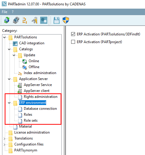Viewport: 145px width, 155px height.
Task: Open the File menu
Action: point(4,12)
